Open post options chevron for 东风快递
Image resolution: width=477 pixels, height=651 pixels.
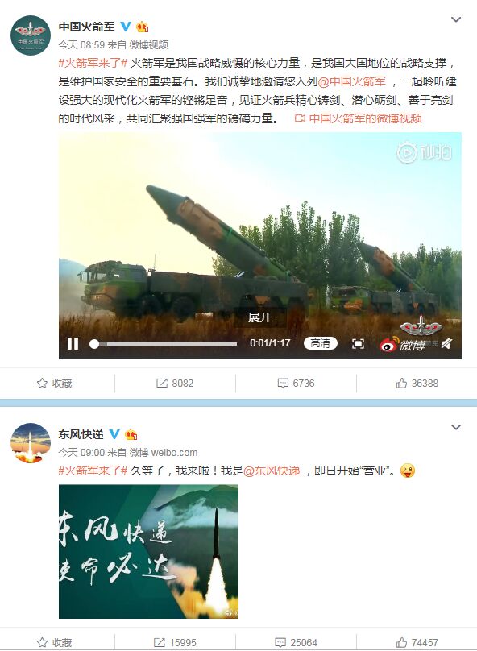456,427
